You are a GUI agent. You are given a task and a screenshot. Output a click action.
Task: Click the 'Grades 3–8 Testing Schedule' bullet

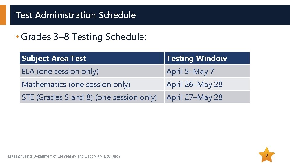tap(84, 37)
